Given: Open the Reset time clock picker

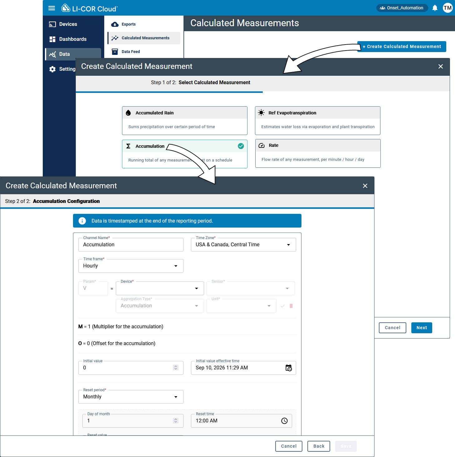Looking at the screenshot, I should tap(284, 421).
